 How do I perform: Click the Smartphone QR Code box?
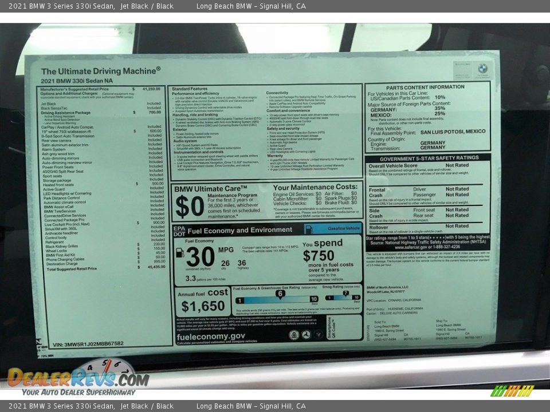(x=344, y=327)
